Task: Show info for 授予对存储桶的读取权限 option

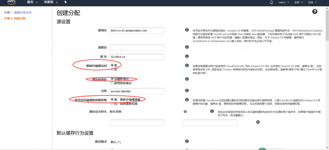Action: click(x=187, y=100)
